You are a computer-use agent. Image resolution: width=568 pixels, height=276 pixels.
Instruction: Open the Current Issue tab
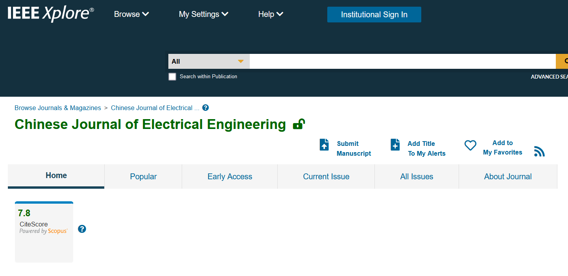click(x=326, y=177)
